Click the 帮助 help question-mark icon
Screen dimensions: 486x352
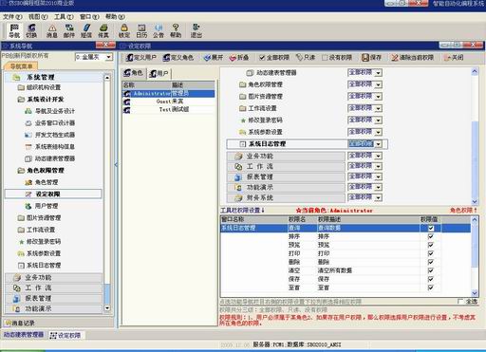click(x=176, y=30)
